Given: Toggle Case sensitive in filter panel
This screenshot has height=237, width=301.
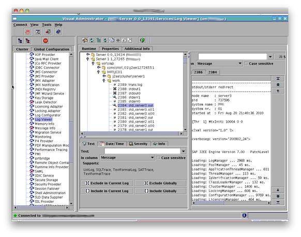Looking at the screenshot, I should pos(158,158).
